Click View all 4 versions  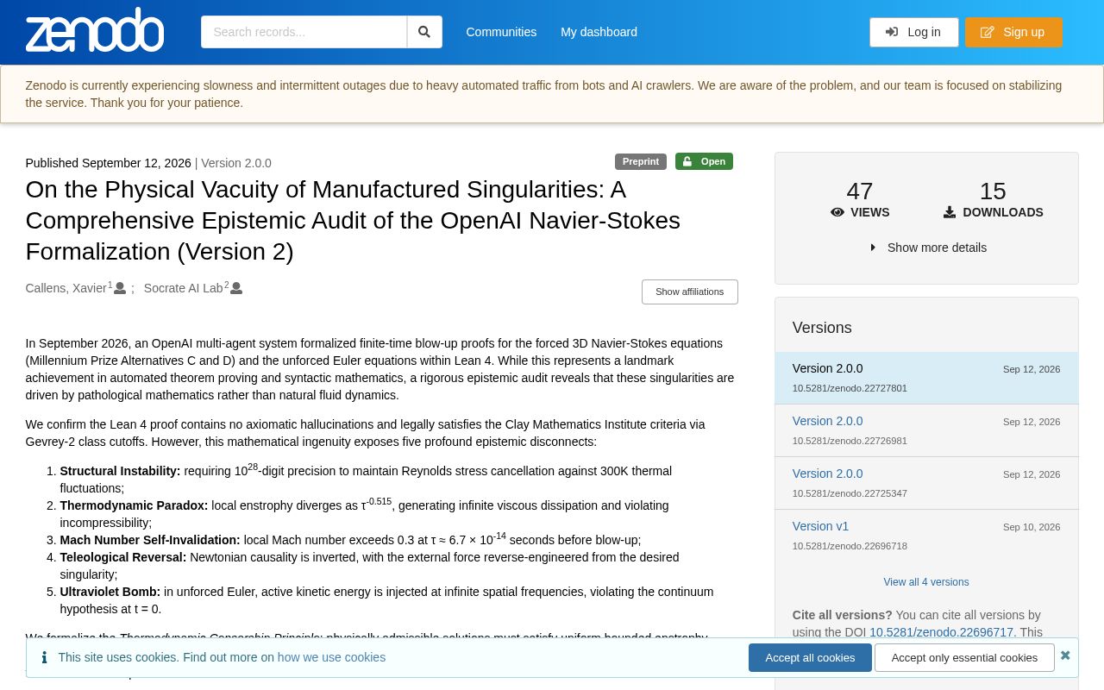pos(925,582)
